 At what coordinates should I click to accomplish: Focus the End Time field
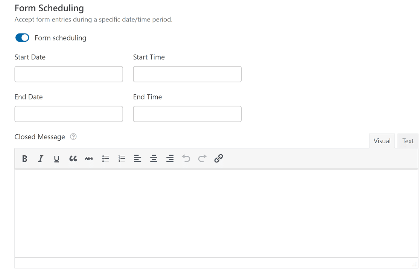click(x=187, y=114)
